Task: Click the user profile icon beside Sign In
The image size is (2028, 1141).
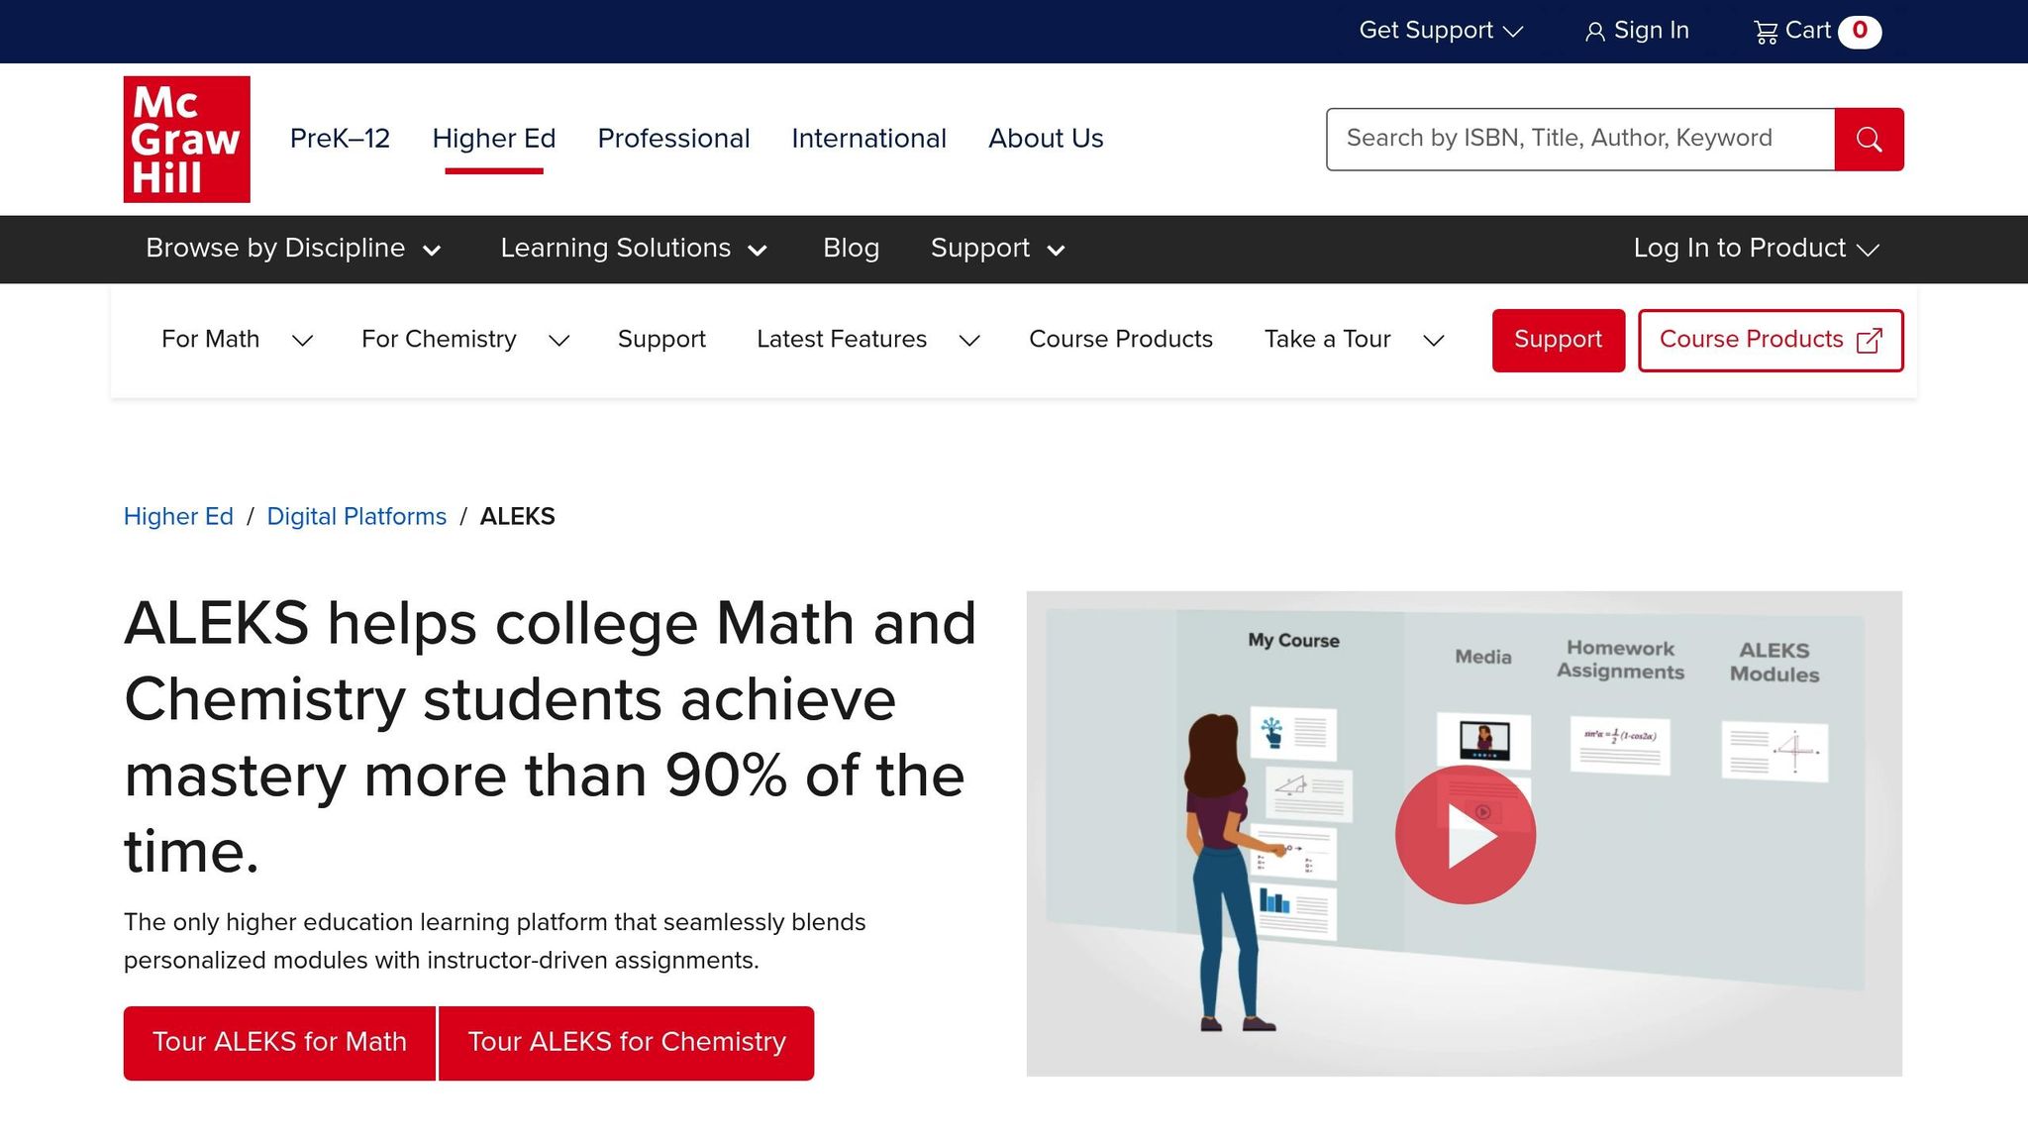Action: (1594, 32)
